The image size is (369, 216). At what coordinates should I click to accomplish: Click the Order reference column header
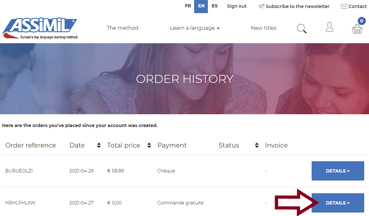click(31, 145)
